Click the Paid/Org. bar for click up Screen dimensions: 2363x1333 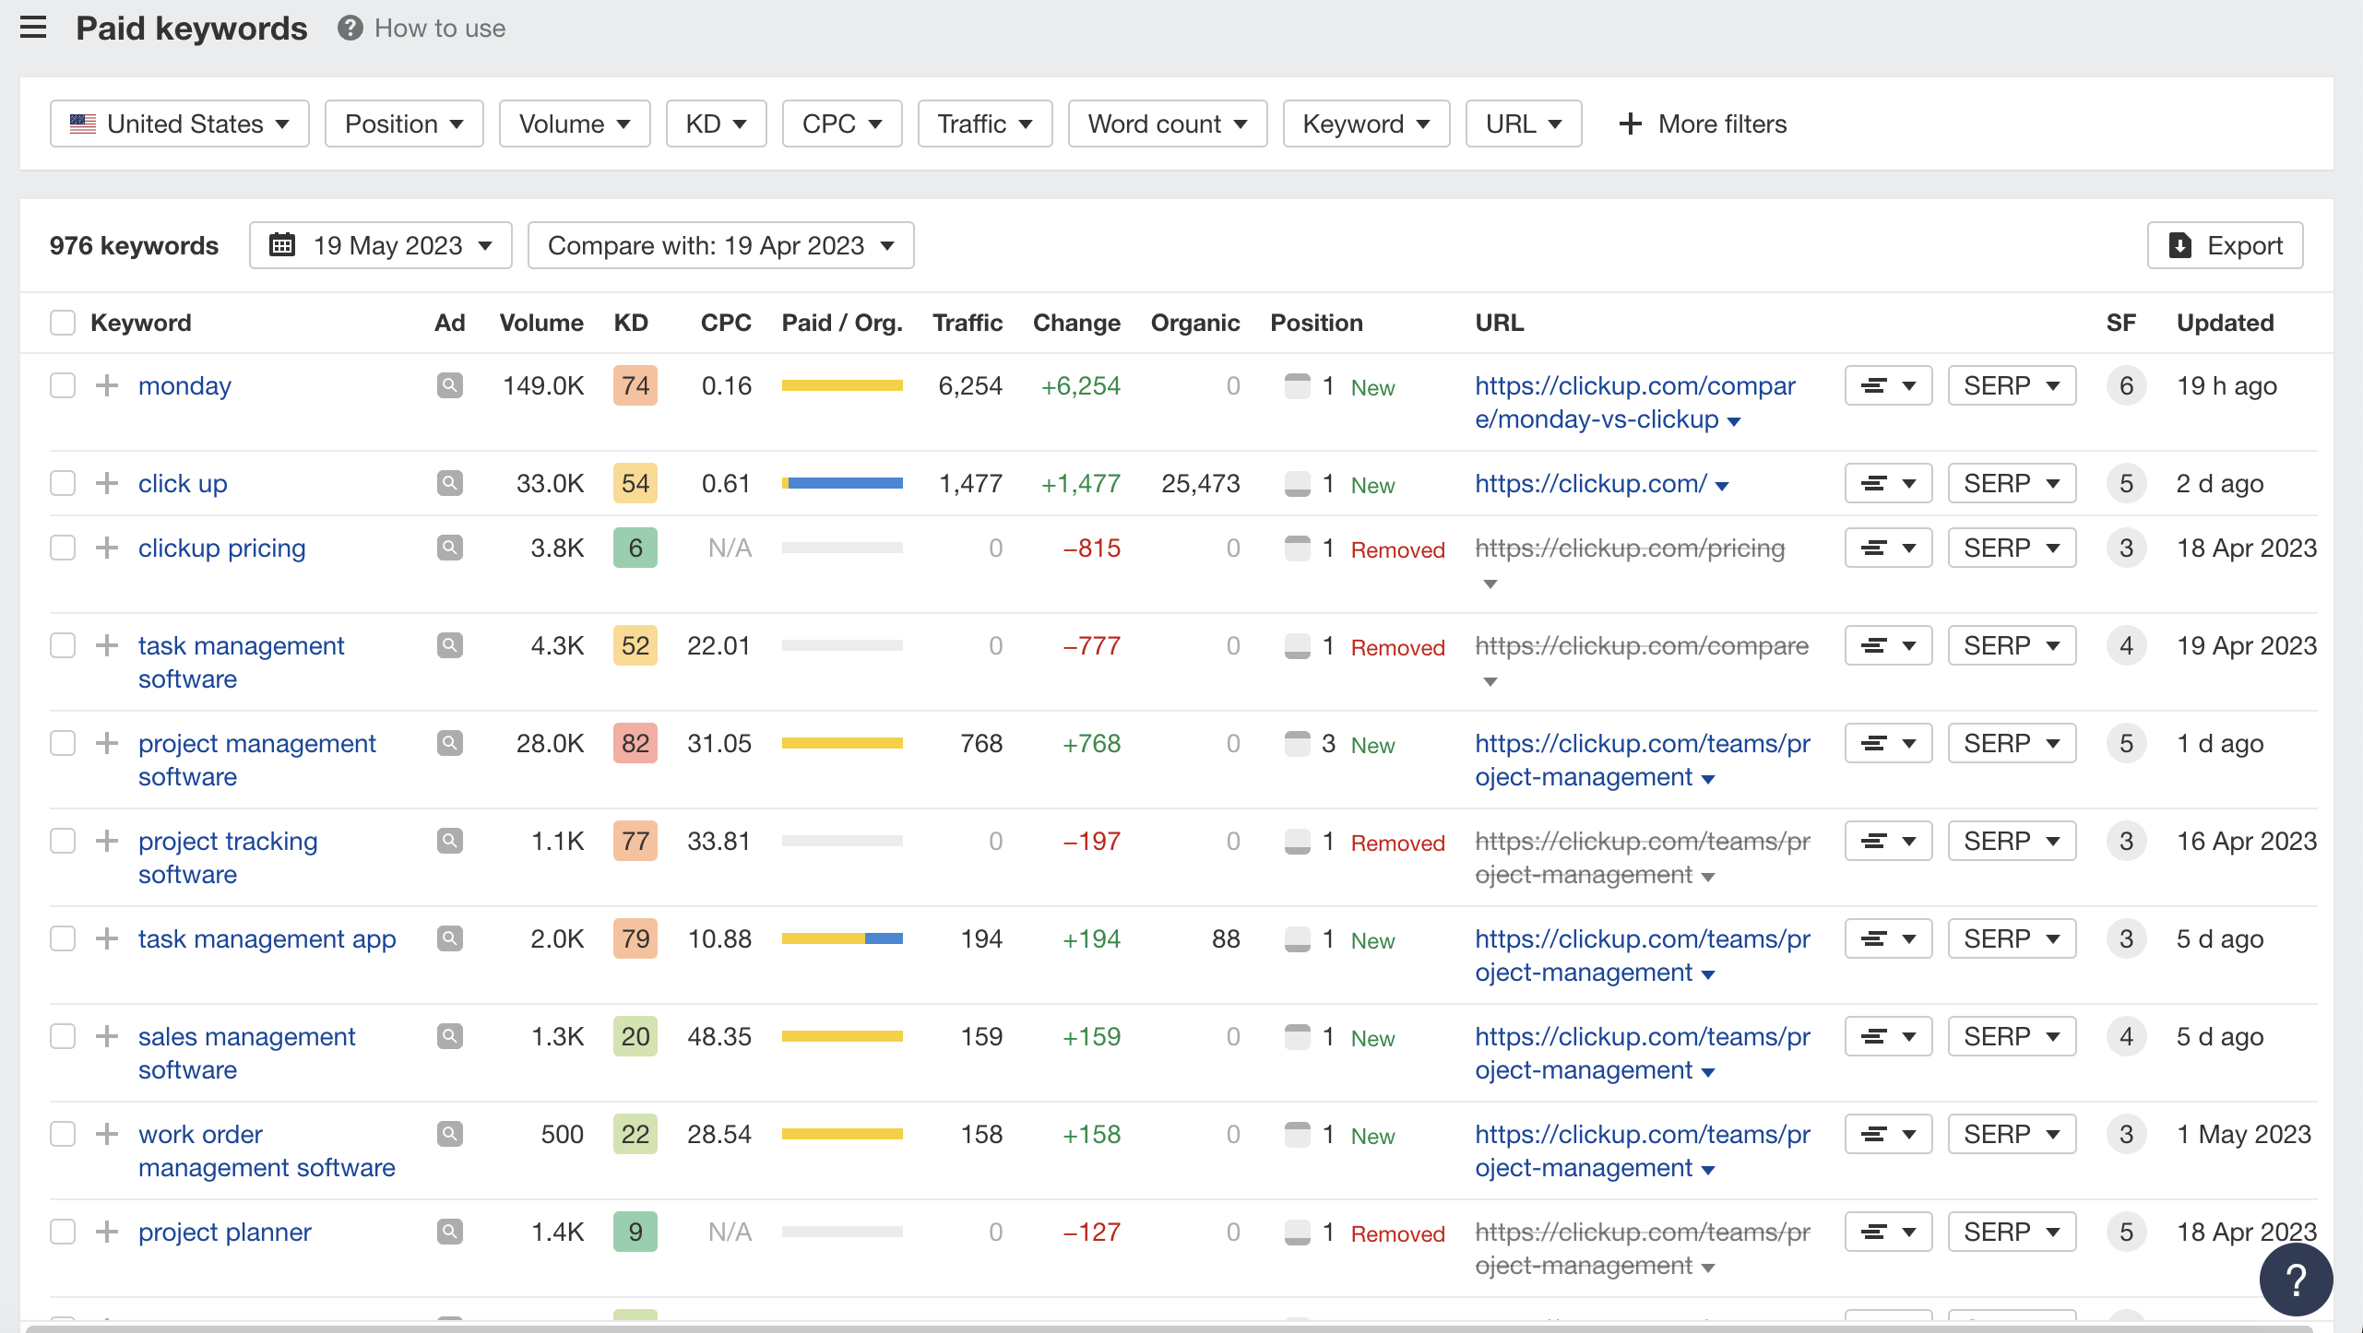click(841, 483)
